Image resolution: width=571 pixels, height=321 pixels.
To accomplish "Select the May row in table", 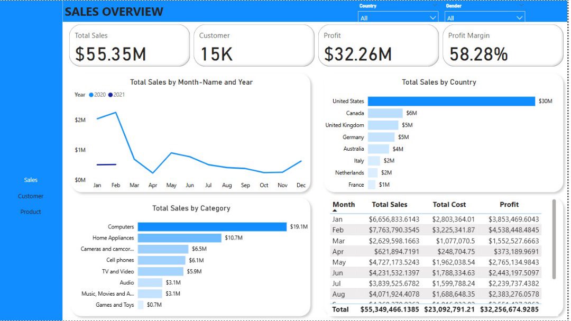I will (436, 262).
